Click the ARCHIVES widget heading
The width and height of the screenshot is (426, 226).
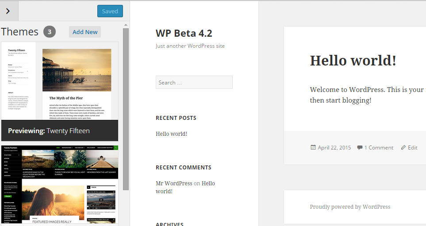coord(169,224)
